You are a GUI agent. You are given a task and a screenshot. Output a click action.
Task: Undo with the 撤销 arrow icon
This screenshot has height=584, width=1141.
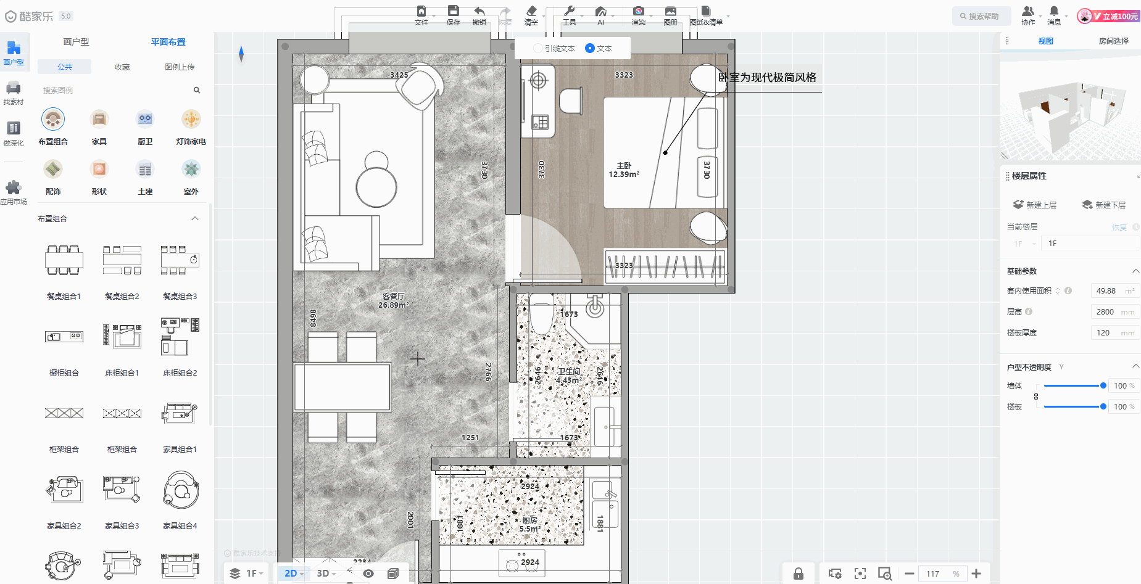[x=479, y=11]
